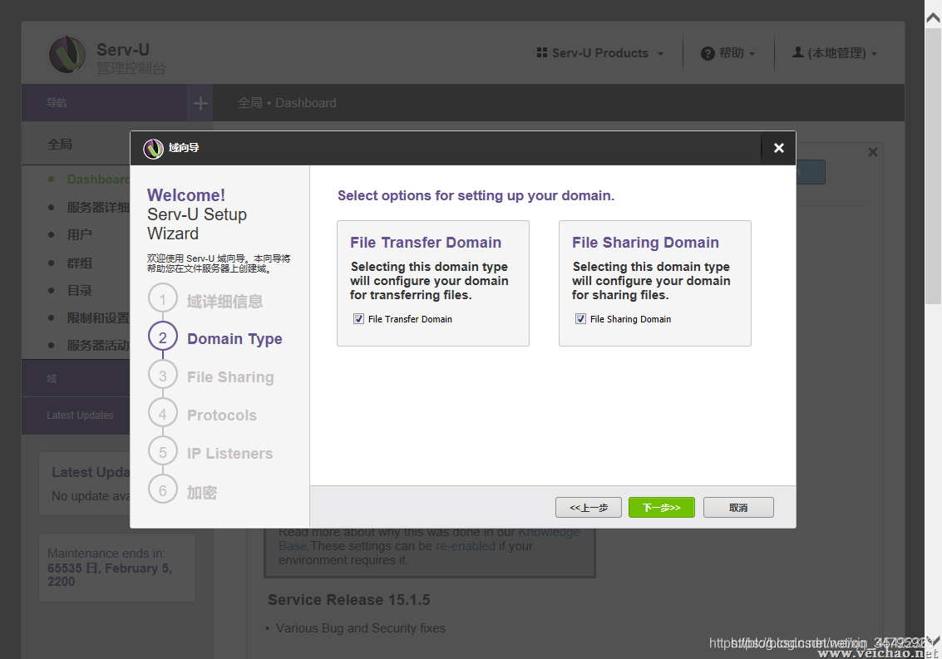The image size is (942, 659).
Task: Click the Serv-U Products grid icon
Action: (x=542, y=53)
